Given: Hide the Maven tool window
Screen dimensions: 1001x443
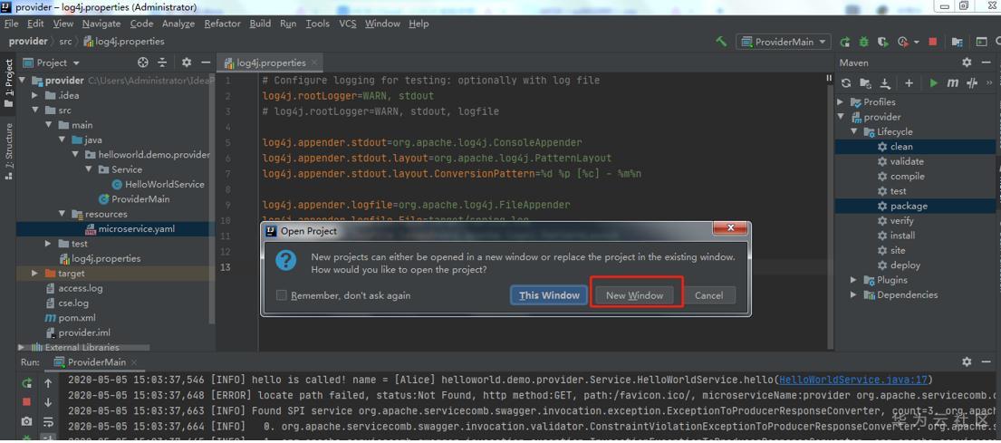Looking at the screenshot, I should [987, 63].
